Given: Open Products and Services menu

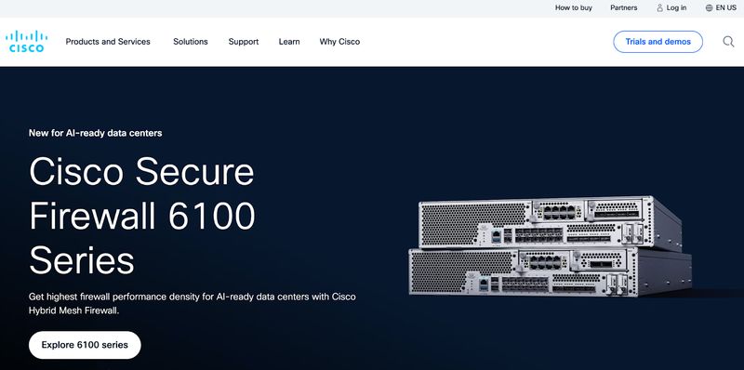Looking at the screenshot, I should click(x=108, y=42).
